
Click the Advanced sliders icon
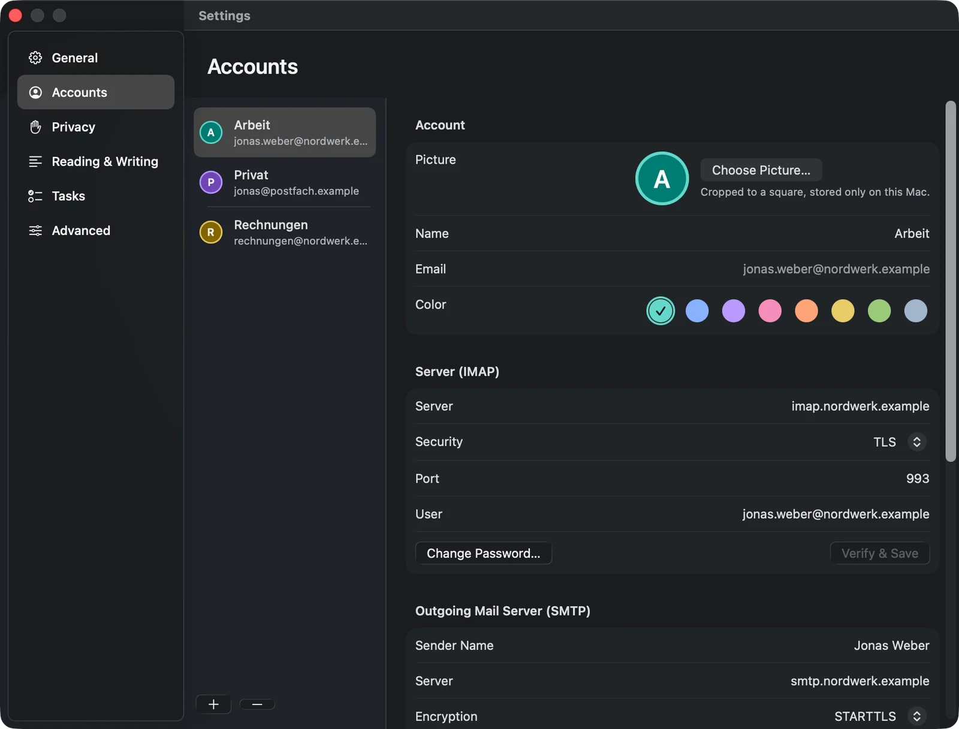(35, 231)
